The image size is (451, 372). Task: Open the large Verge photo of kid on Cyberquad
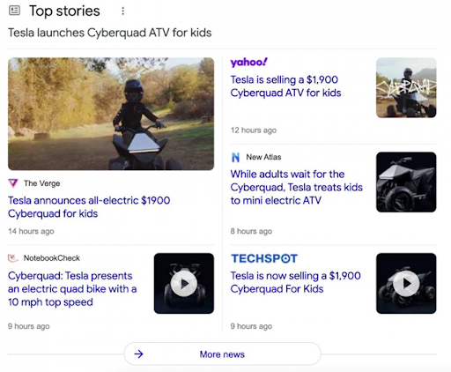(x=111, y=114)
